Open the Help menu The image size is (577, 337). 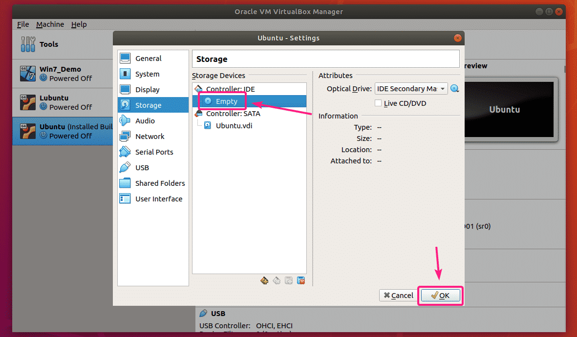pos(79,24)
